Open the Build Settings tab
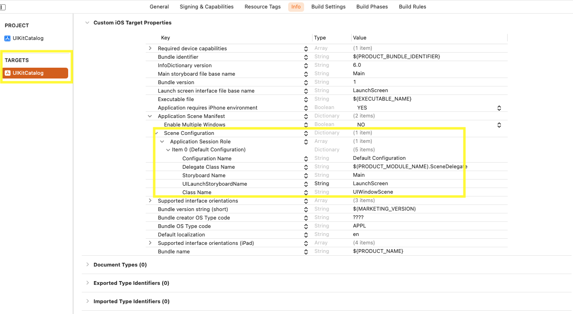The image size is (573, 314). [x=328, y=7]
